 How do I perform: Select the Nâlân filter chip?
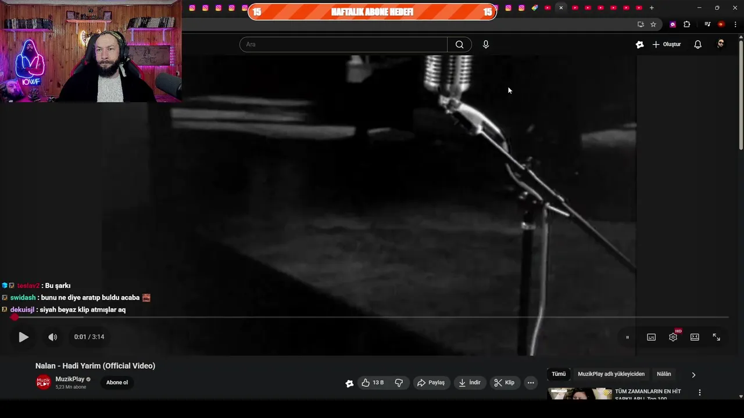tap(664, 374)
